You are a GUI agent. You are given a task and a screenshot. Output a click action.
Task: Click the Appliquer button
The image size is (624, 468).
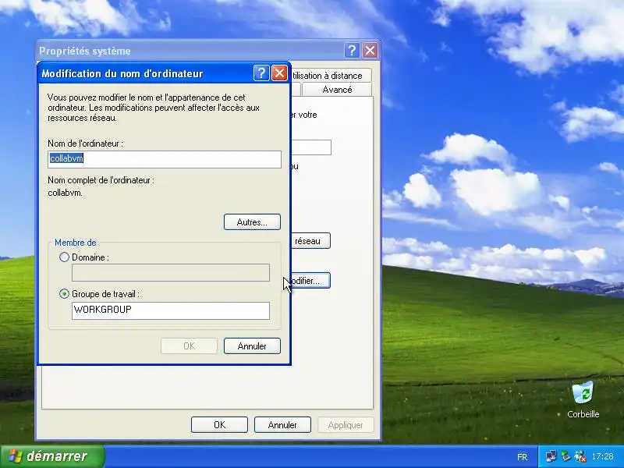point(346,424)
